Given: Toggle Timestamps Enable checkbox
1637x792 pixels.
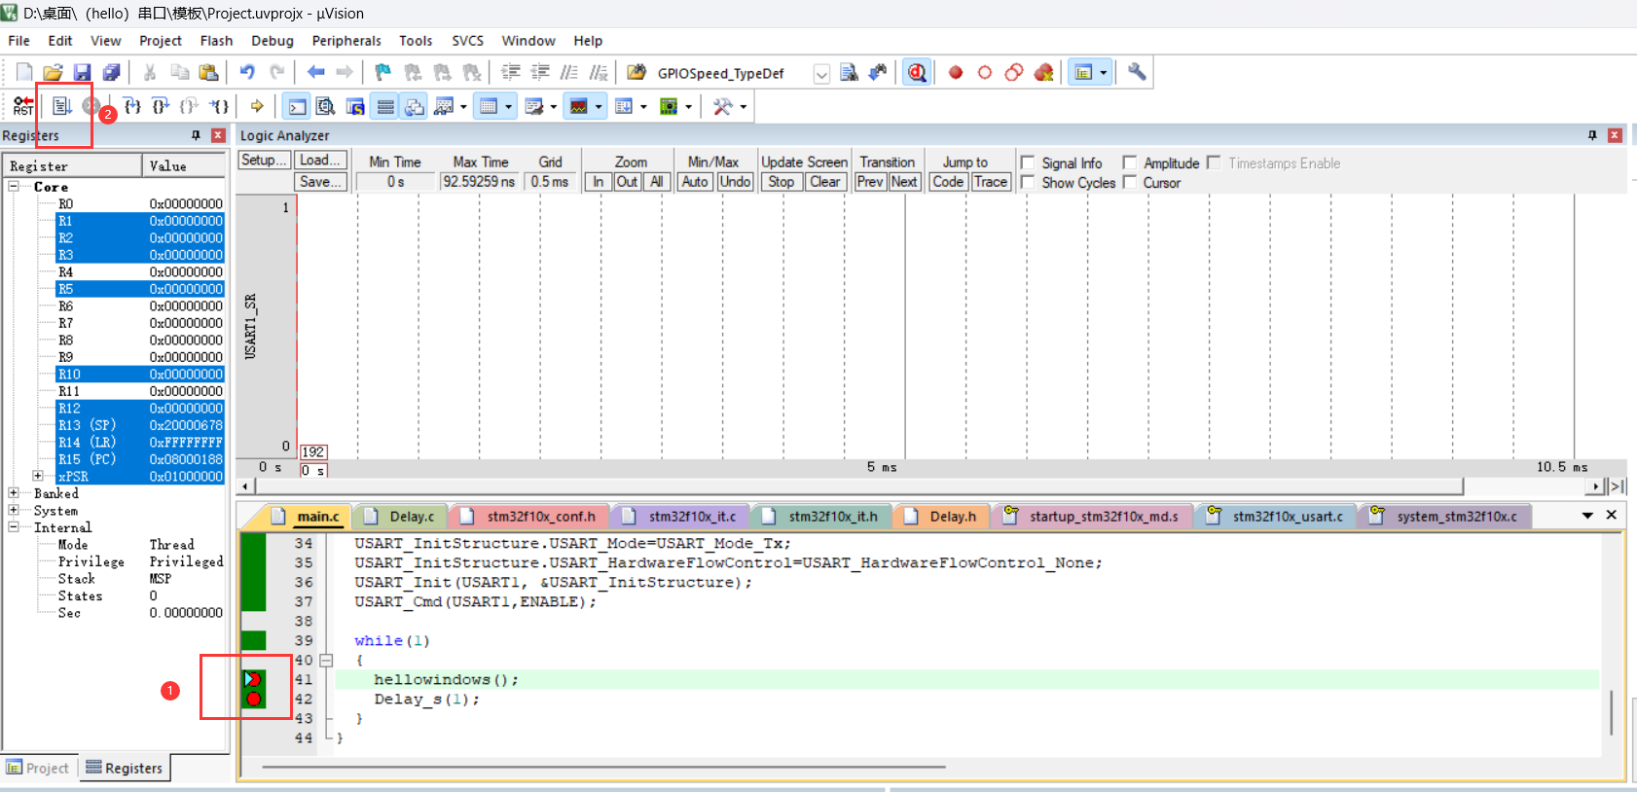Looking at the screenshot, I should coord(1214,162).
